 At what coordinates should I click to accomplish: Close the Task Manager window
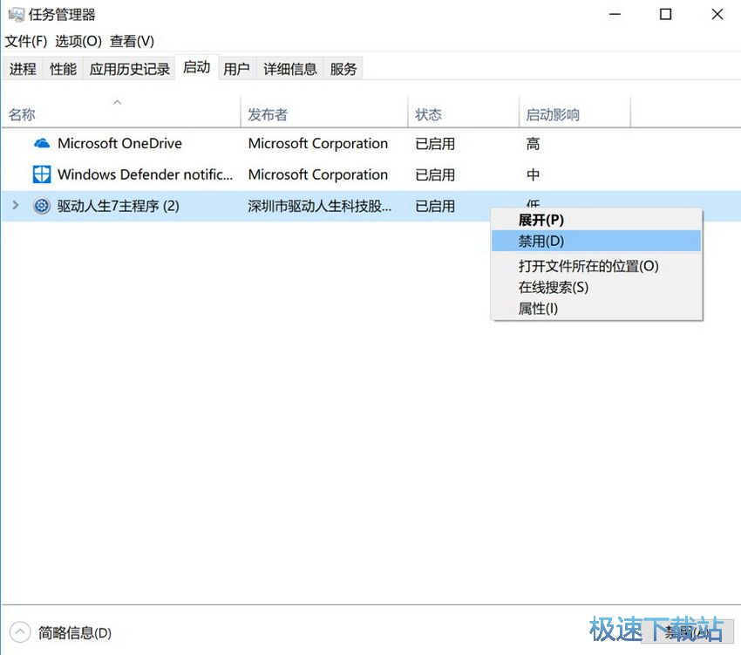pyautogui.click(x=717, y=14)
